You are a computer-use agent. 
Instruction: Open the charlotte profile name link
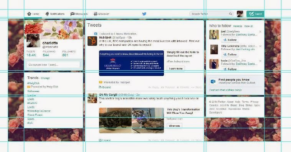[x=50, y=43]
